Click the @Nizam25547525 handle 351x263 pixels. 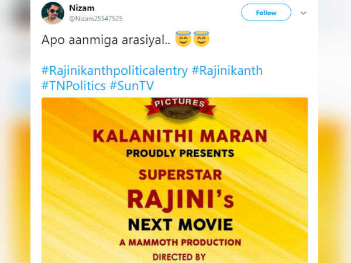tap(97, 18)
